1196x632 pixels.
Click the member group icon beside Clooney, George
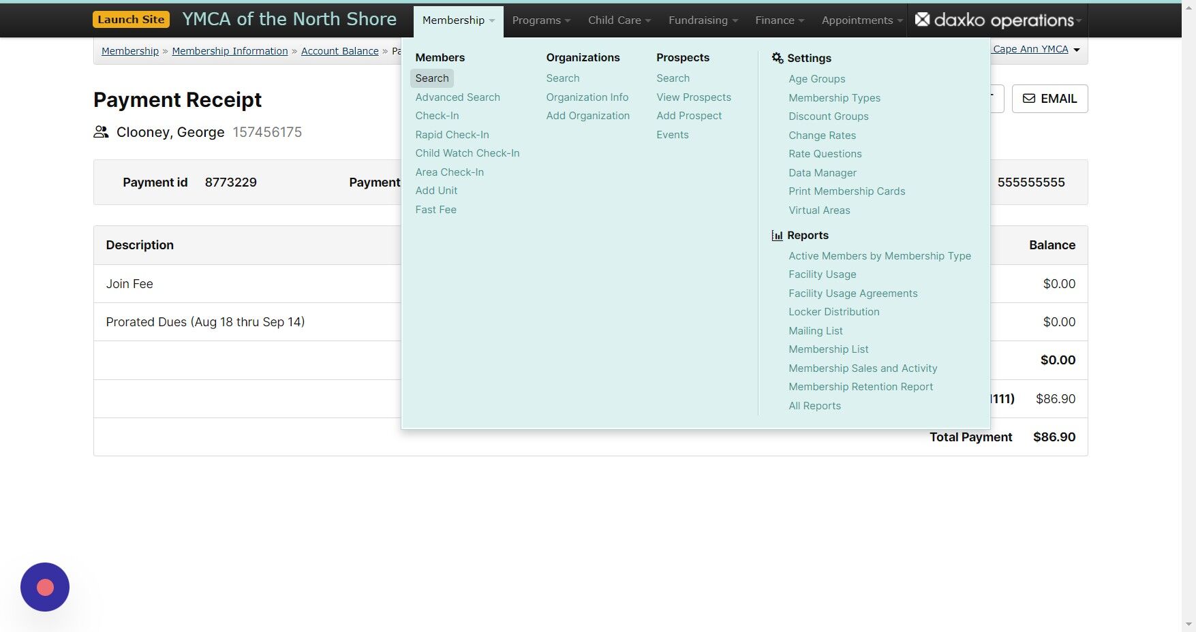coord(101,132)
